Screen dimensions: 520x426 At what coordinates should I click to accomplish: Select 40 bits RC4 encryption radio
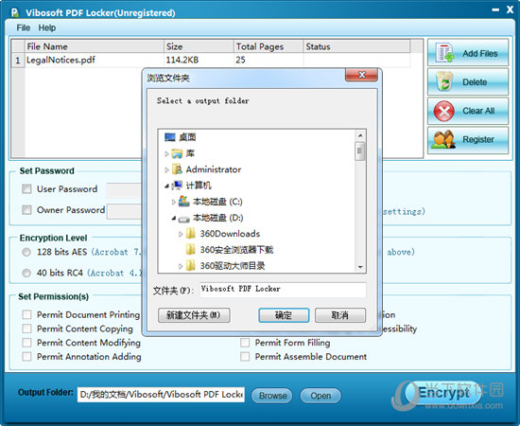point(26,273)
